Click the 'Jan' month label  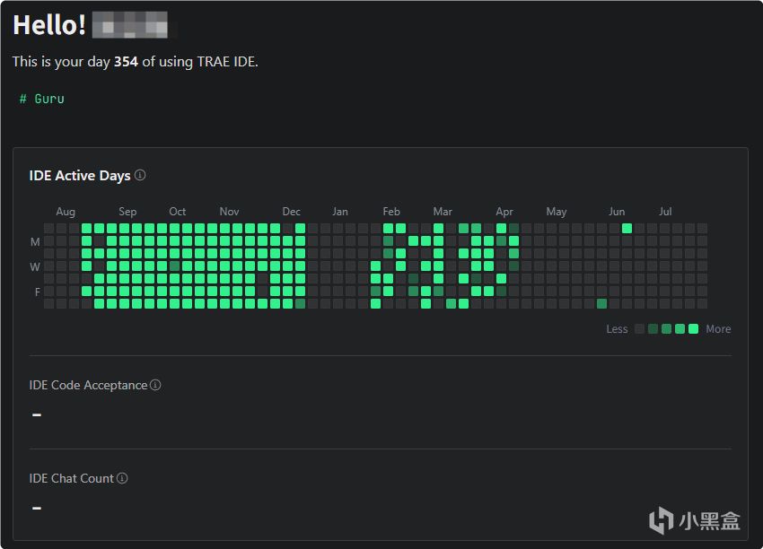pyautogui.click(x=340, y=212)
